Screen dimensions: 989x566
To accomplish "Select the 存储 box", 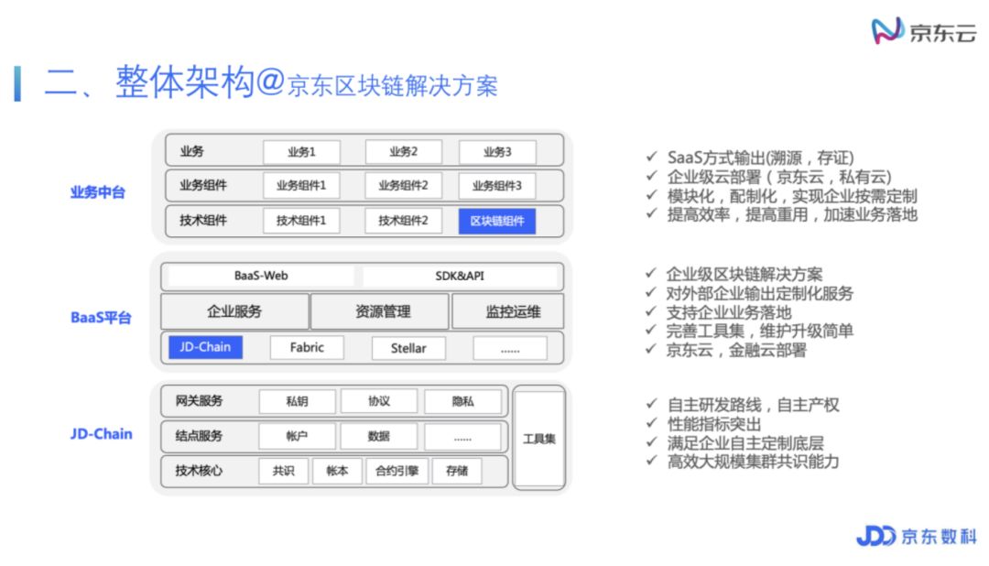I will point(457,471).
